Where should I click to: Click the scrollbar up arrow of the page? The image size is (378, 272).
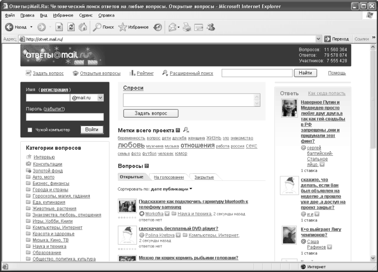click(x=373, y=47)
